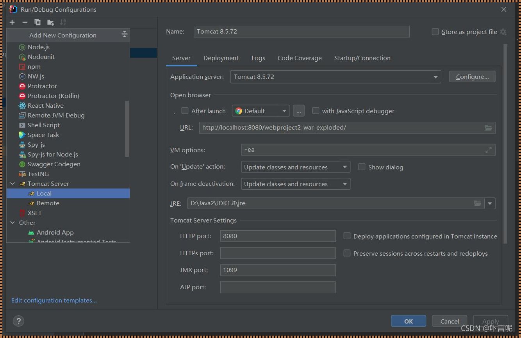Click the collapse icon in Add New Configuration header
The width and height of the screenshot is (521, 338).
[x=124, y=34]
